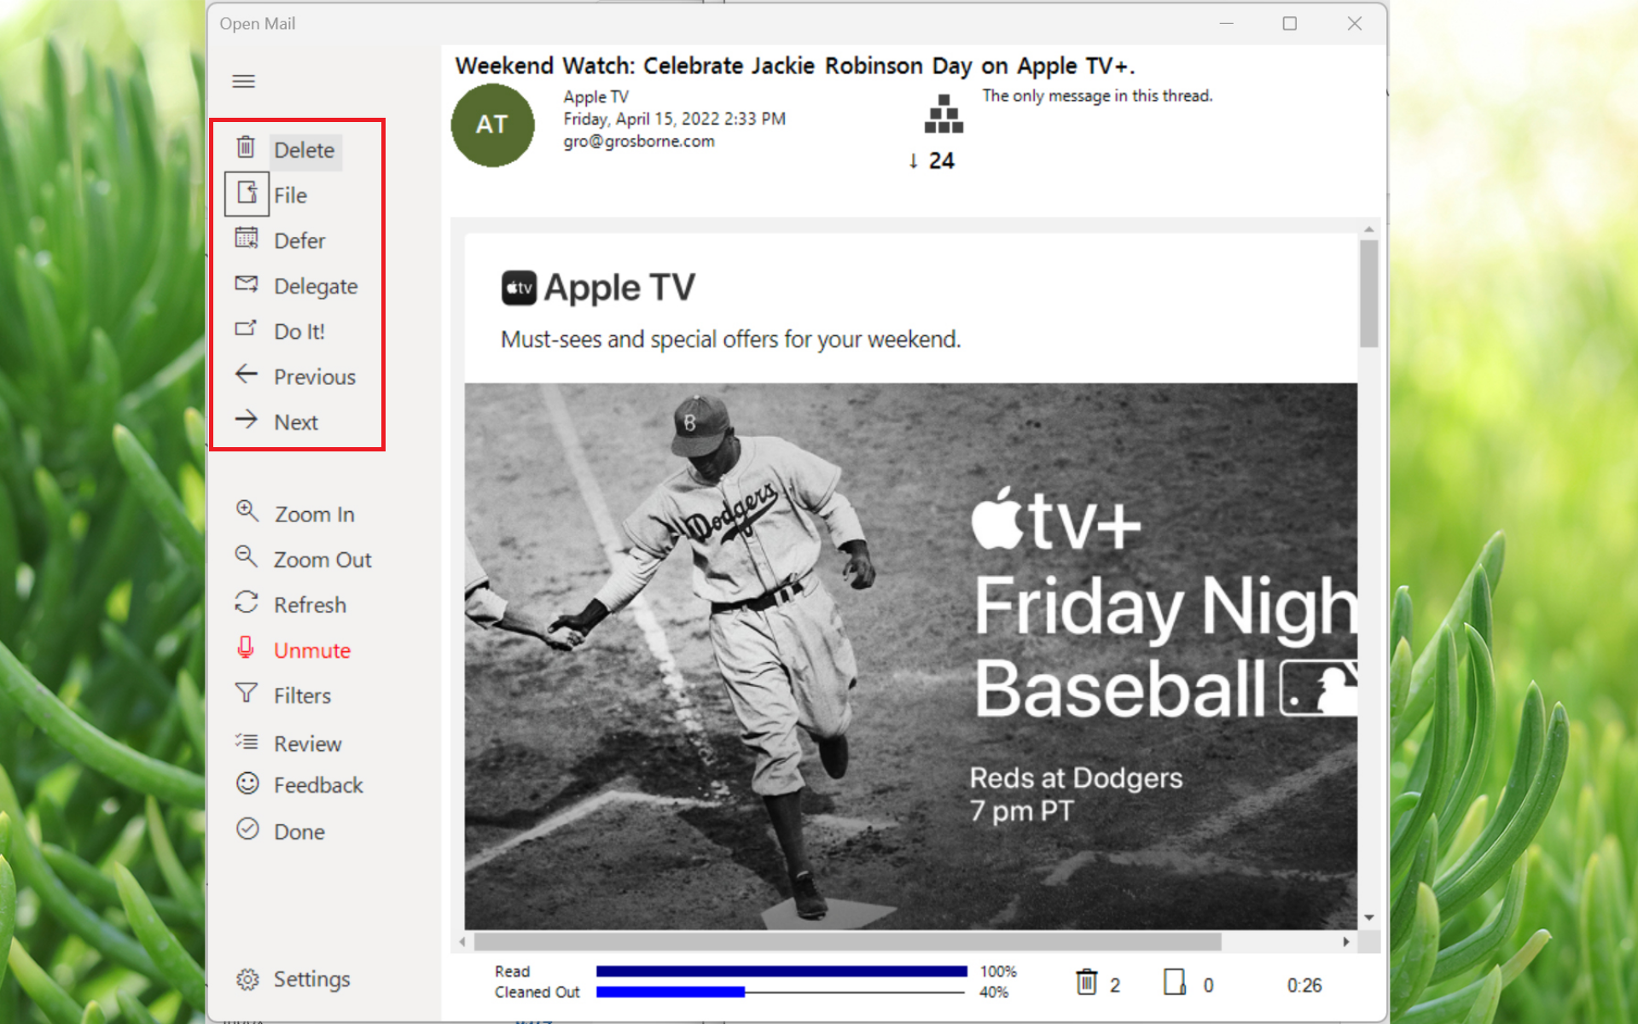Choose Zoom Out label
The height and width of the screenshot is (1024, 1638).
pos(322,560)
